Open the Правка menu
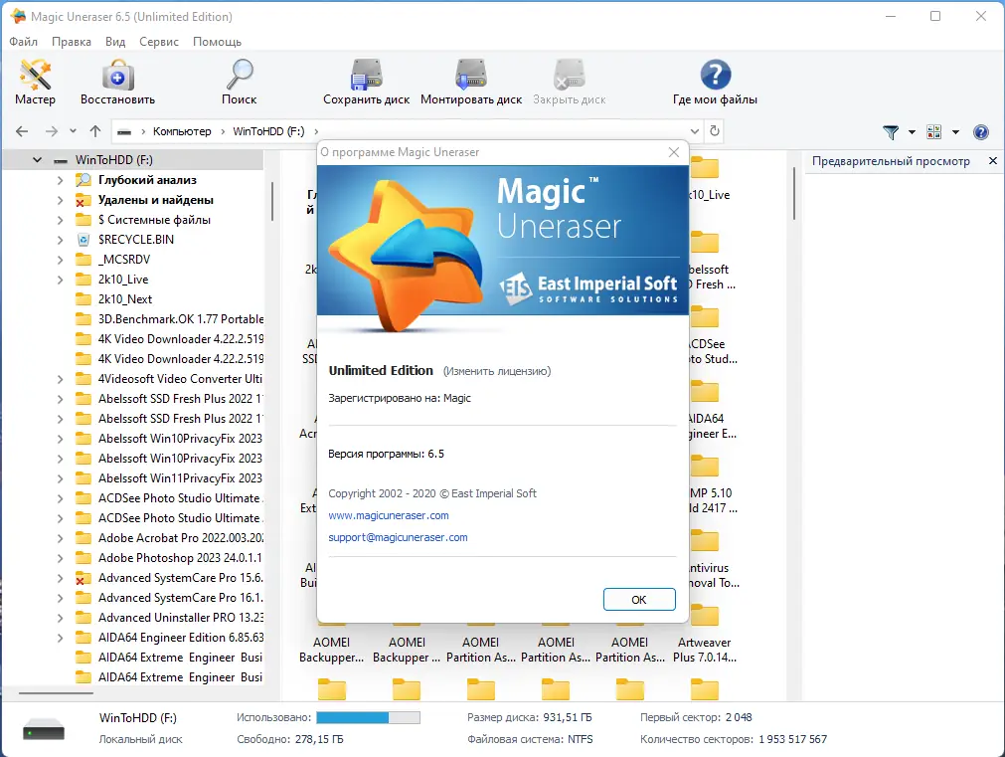 (x=72, y=42)
